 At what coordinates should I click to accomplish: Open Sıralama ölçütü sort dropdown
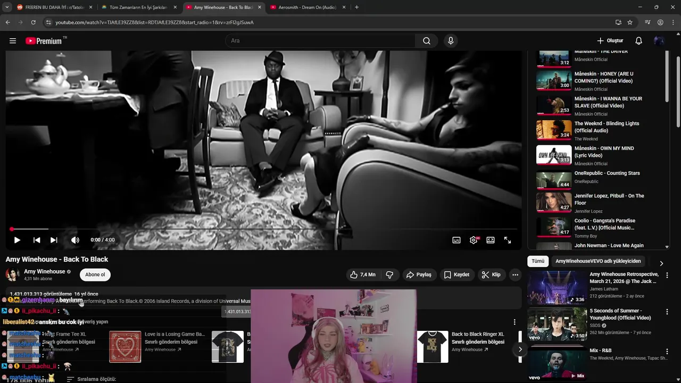click(91, 379)
